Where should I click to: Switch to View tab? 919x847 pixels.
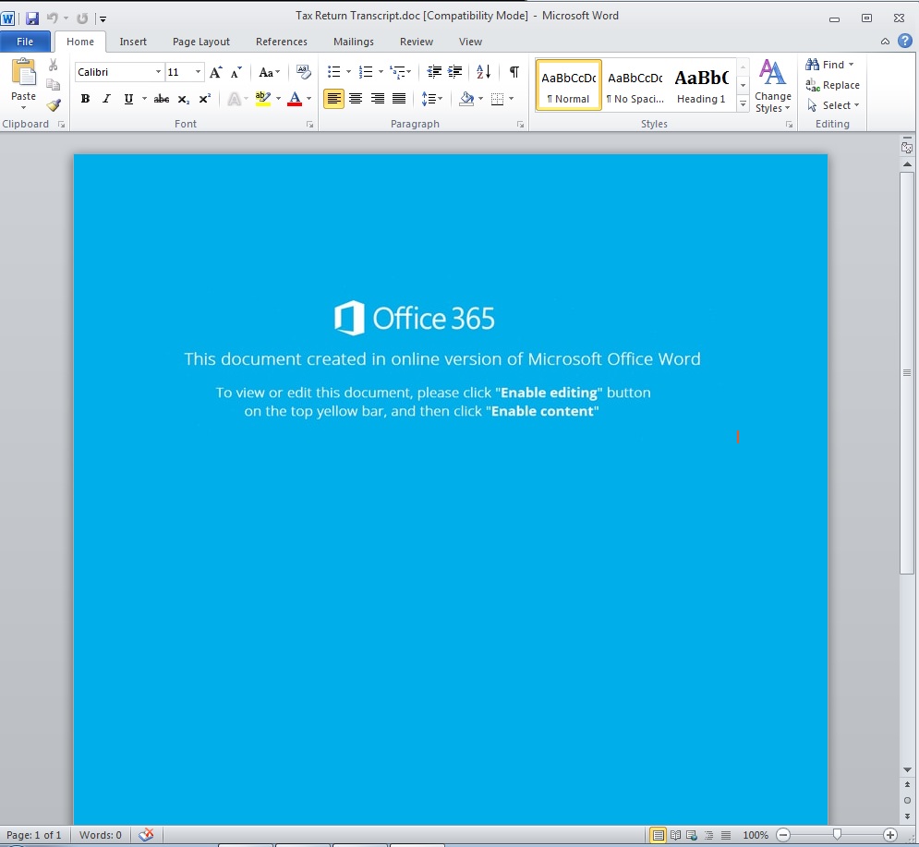pos(470,42)
